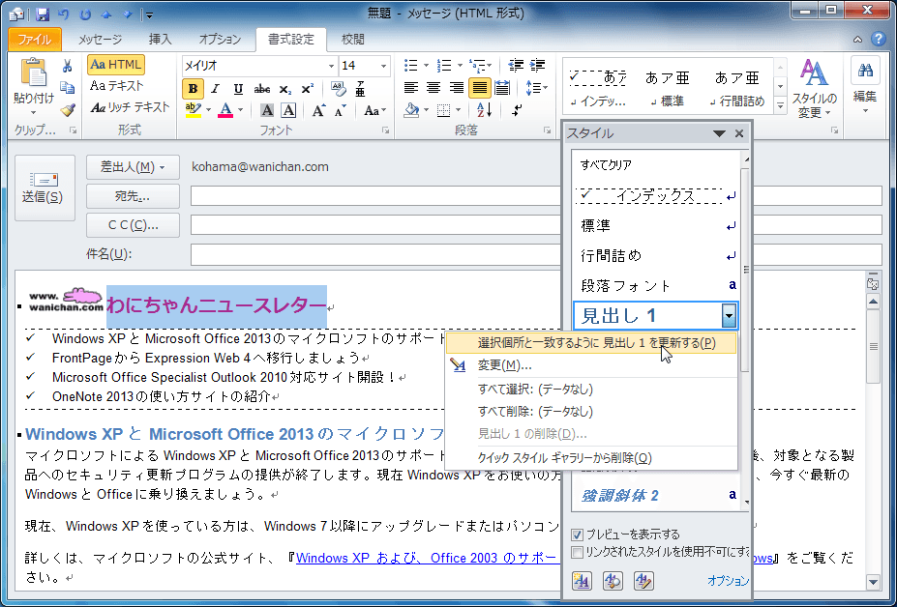This screenshot has width=897, height=607.
Task: Expand the bullets list dropdown arrow
Action: coord(426,65)
